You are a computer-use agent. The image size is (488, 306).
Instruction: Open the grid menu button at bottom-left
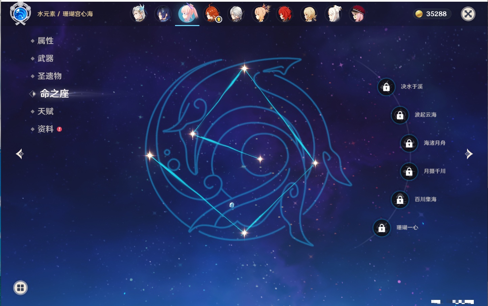pos(20,288)
